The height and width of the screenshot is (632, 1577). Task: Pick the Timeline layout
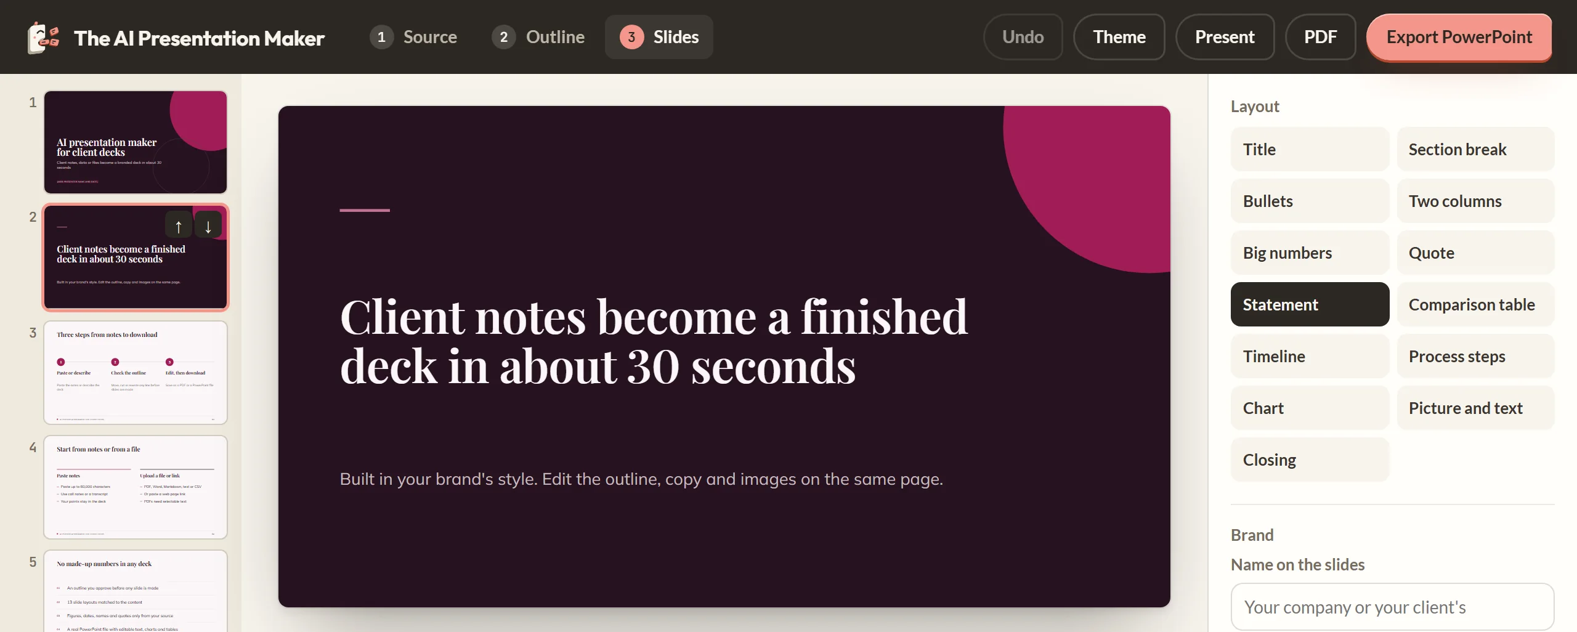[x=1310, y=356]
